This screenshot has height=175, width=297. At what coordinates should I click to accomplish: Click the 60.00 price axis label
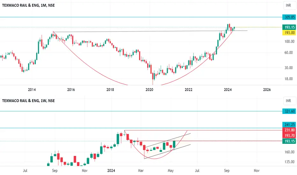pos(289,52)
